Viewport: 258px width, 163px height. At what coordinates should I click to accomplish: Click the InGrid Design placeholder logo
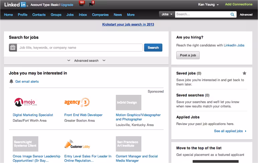tap(129, 103)
